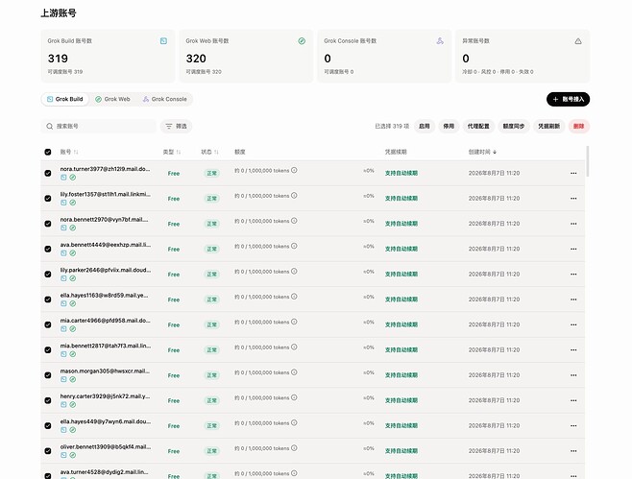
Task: Uncheck nora.bennett2970 row checkbox
Action: point(48,224)
